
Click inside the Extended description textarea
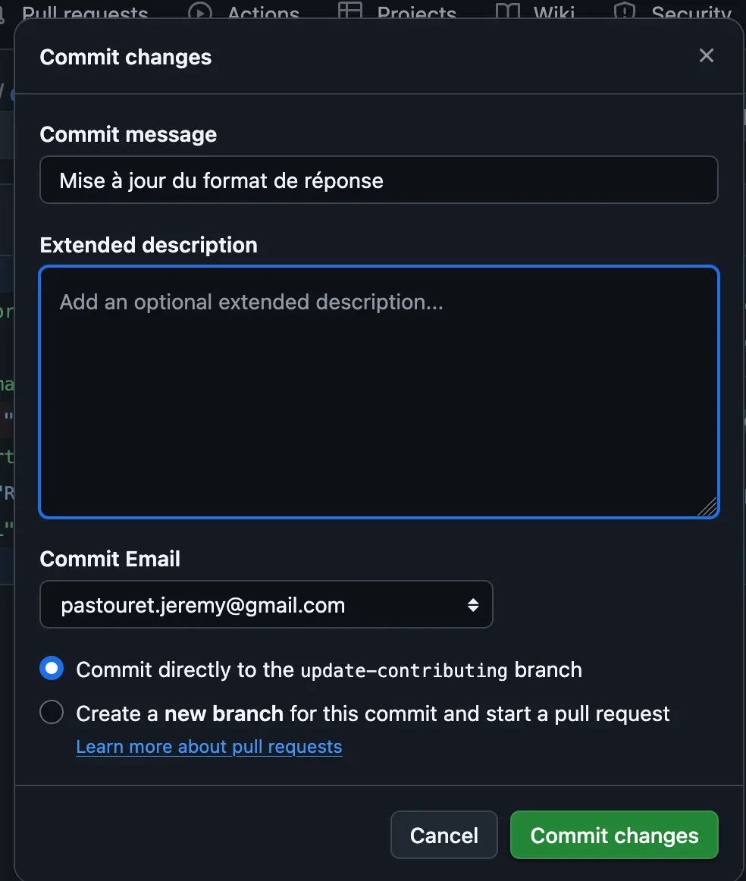click(x=378, y=392)
